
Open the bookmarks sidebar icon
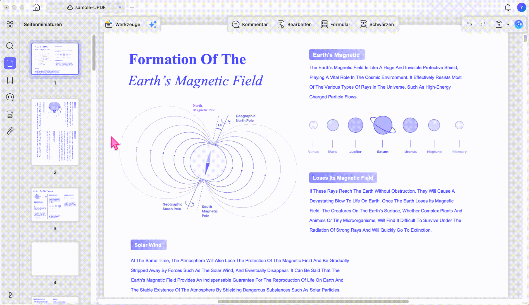click(10, 80)
